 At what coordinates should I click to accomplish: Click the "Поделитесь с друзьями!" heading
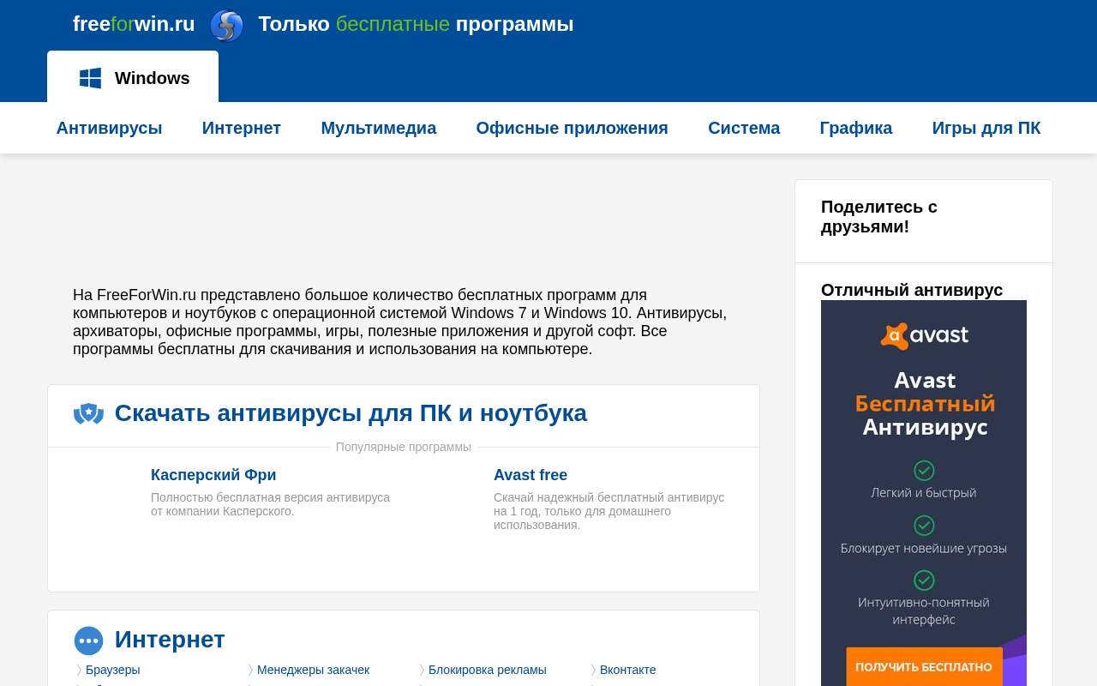tap(879, 217)
